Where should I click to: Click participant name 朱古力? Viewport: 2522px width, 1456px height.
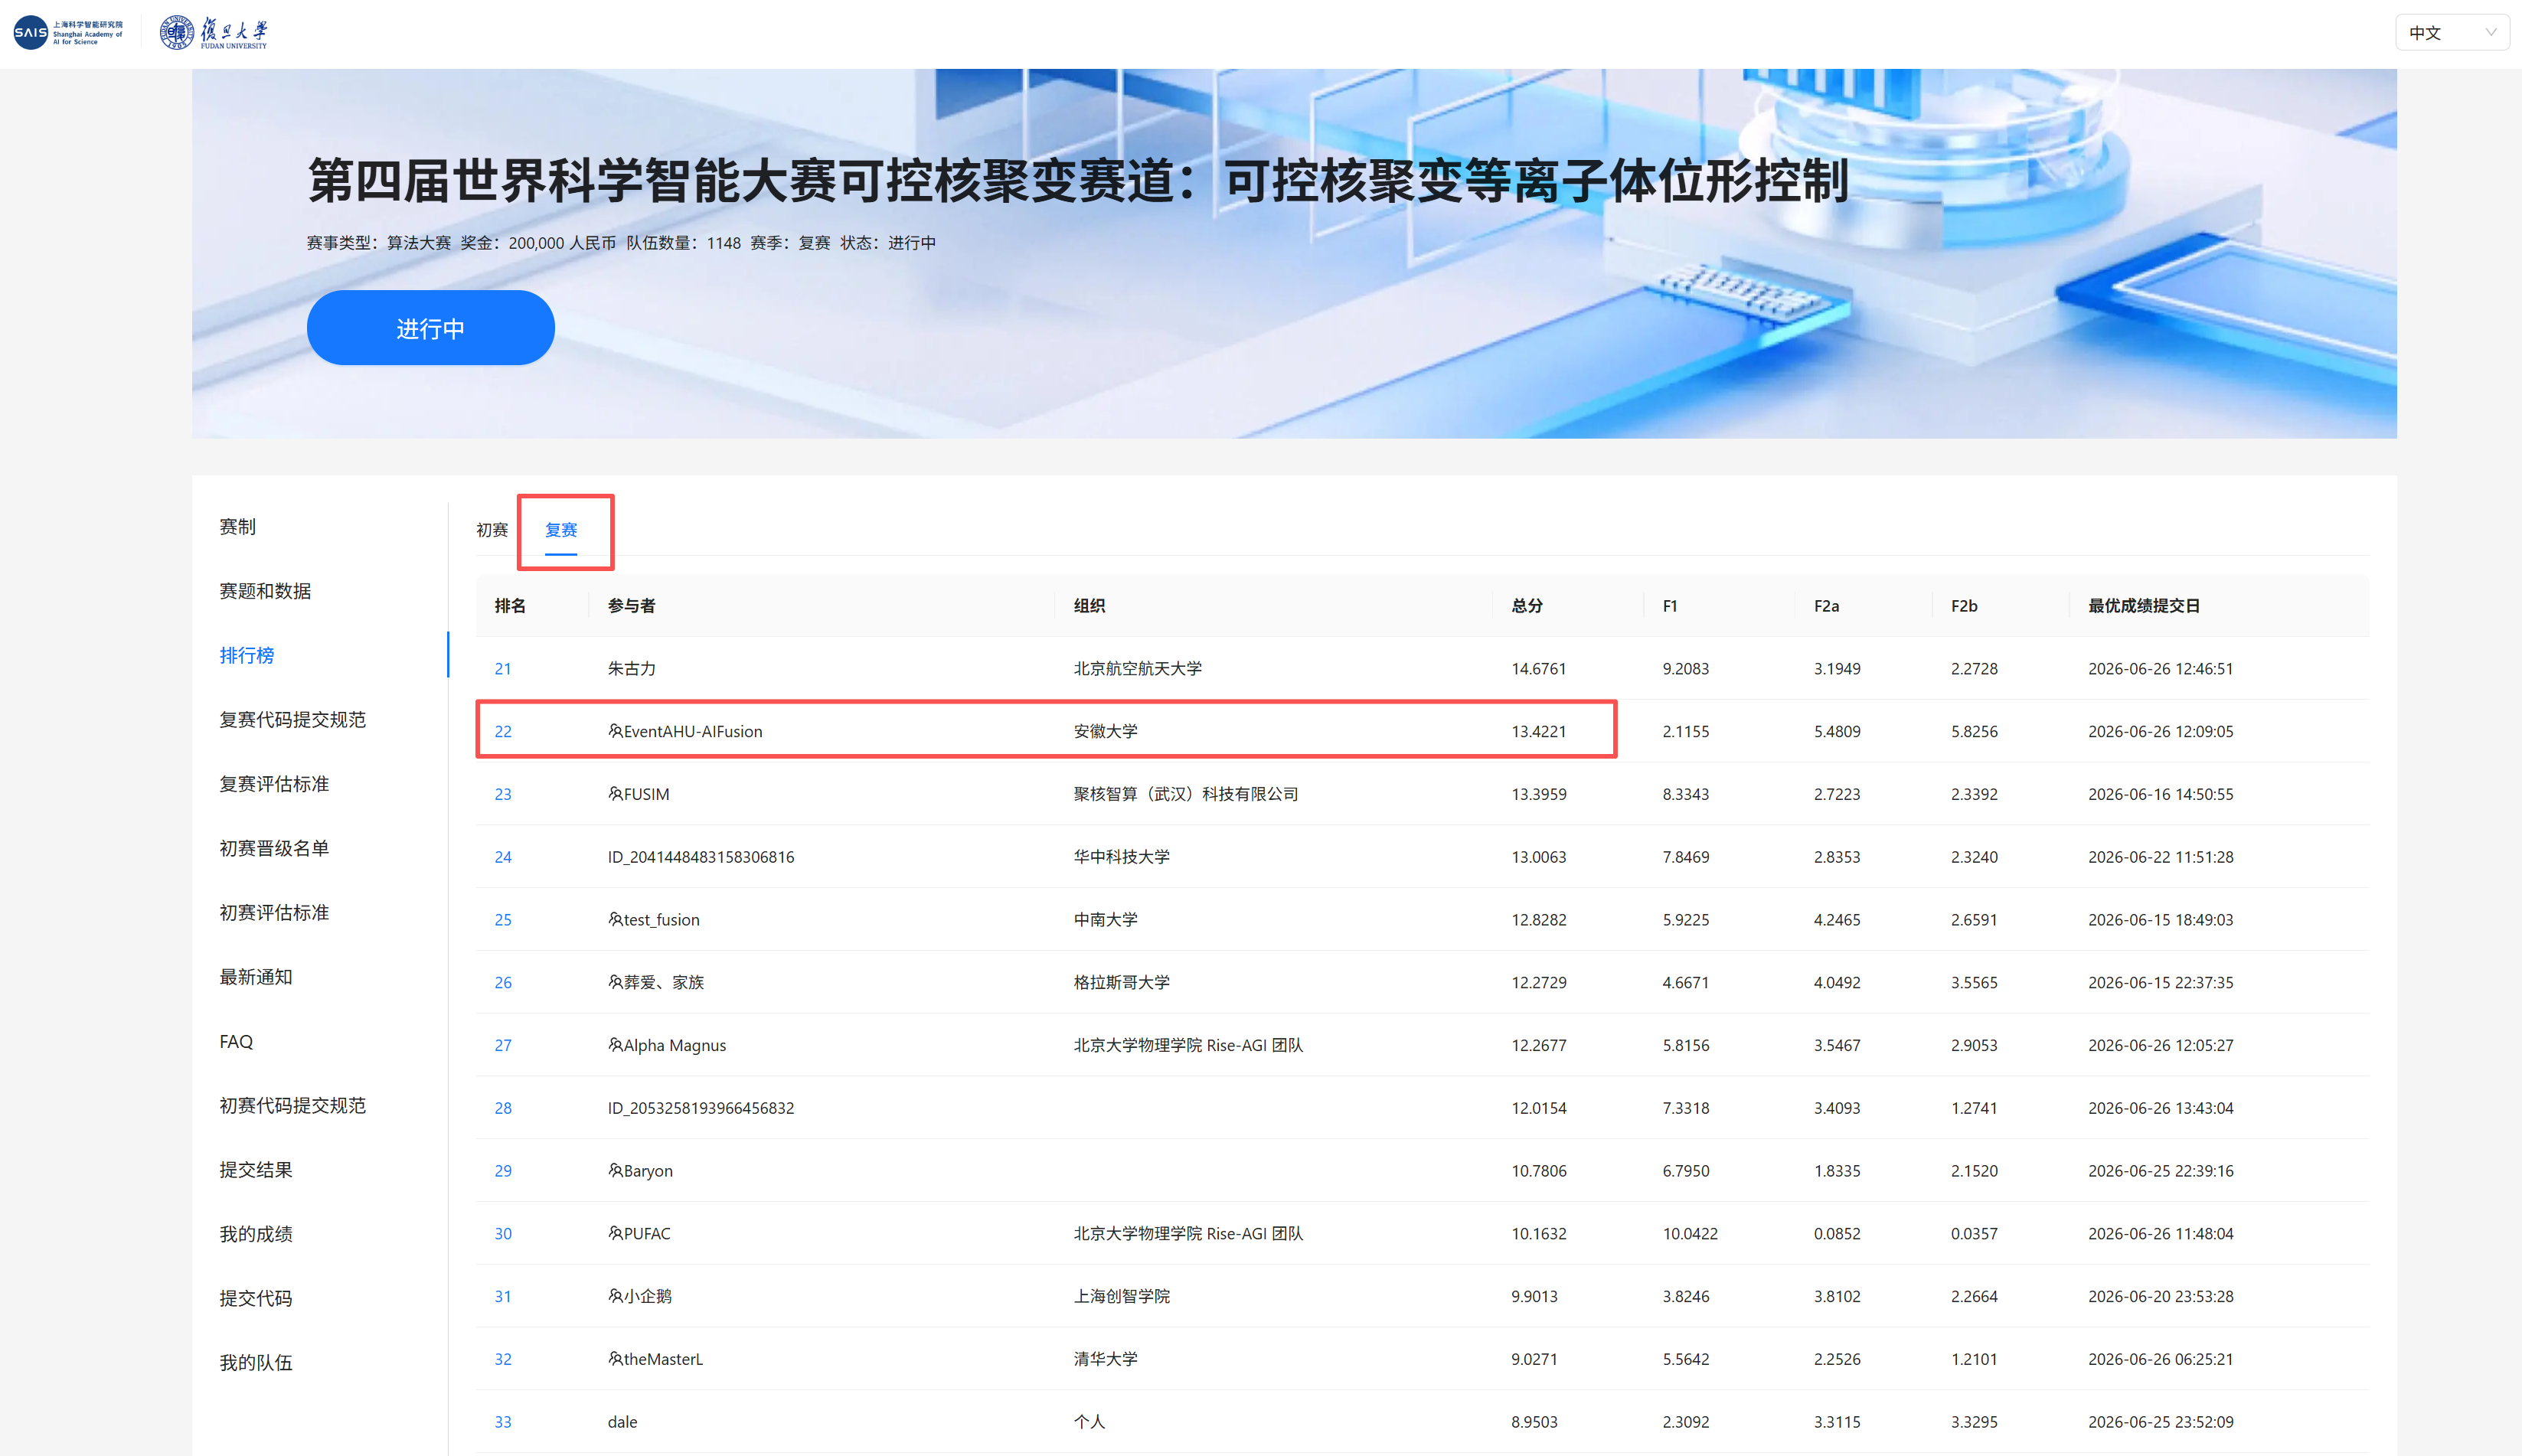pos(631,669)
